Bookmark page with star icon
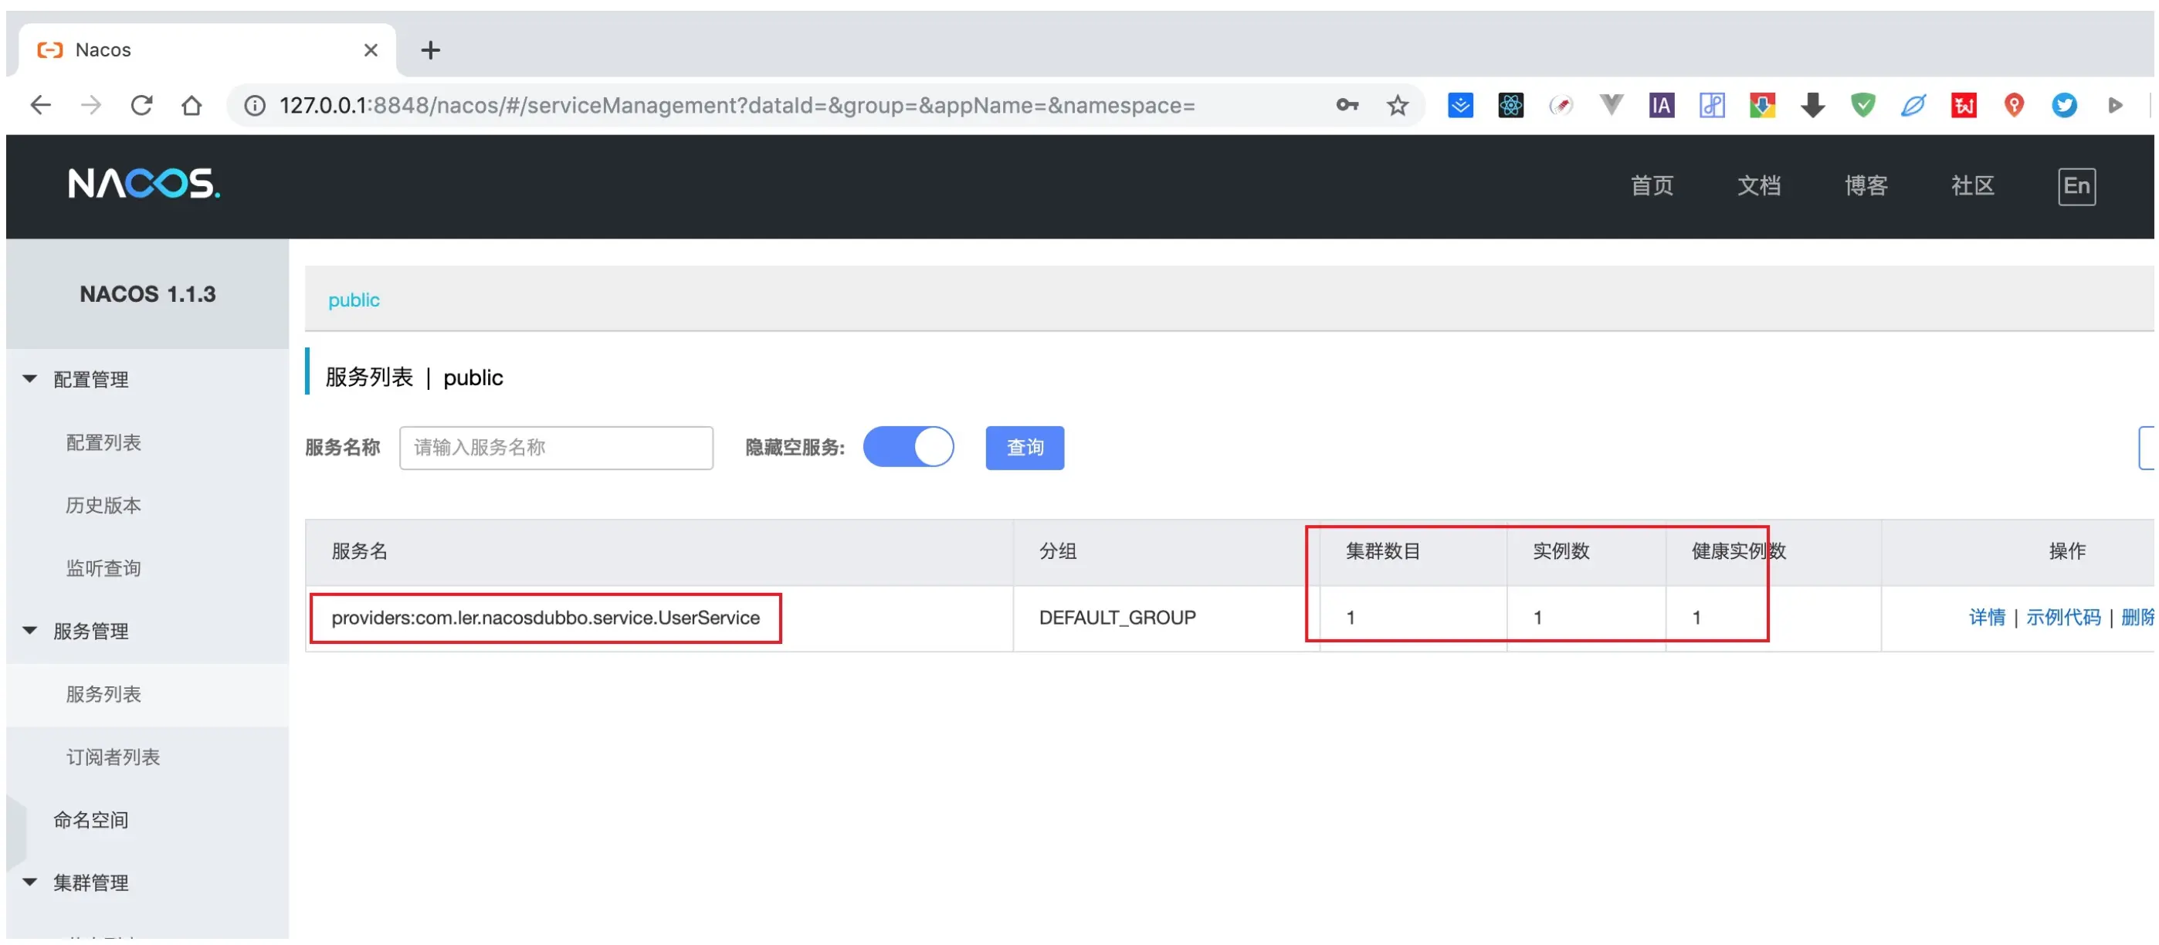The height and width of the screenshot is (945, 2159). point(1396,105)
